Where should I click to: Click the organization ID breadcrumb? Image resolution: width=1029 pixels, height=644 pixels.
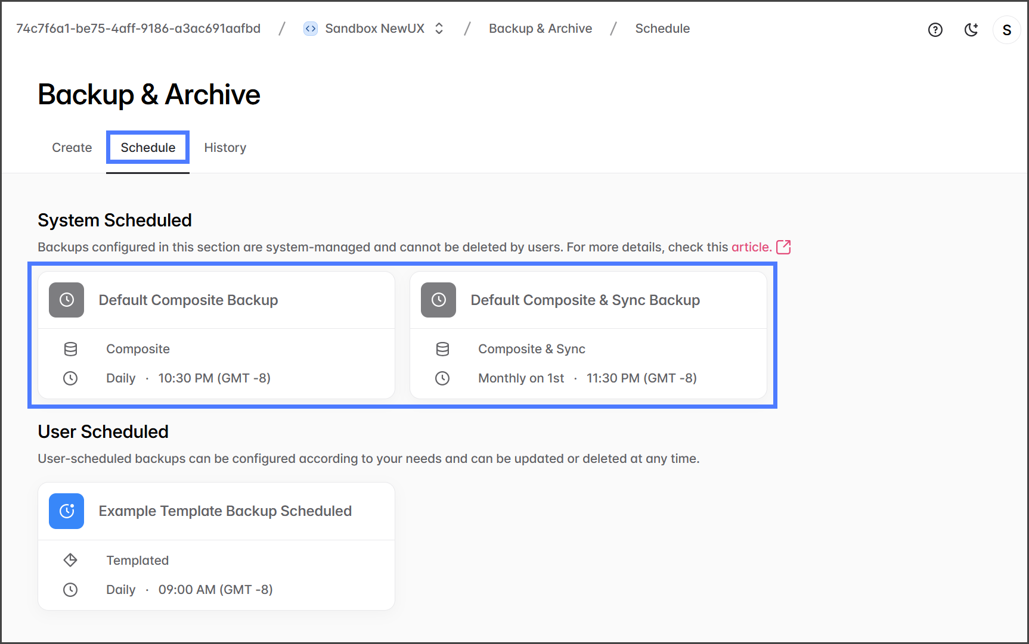click(138, 29)
